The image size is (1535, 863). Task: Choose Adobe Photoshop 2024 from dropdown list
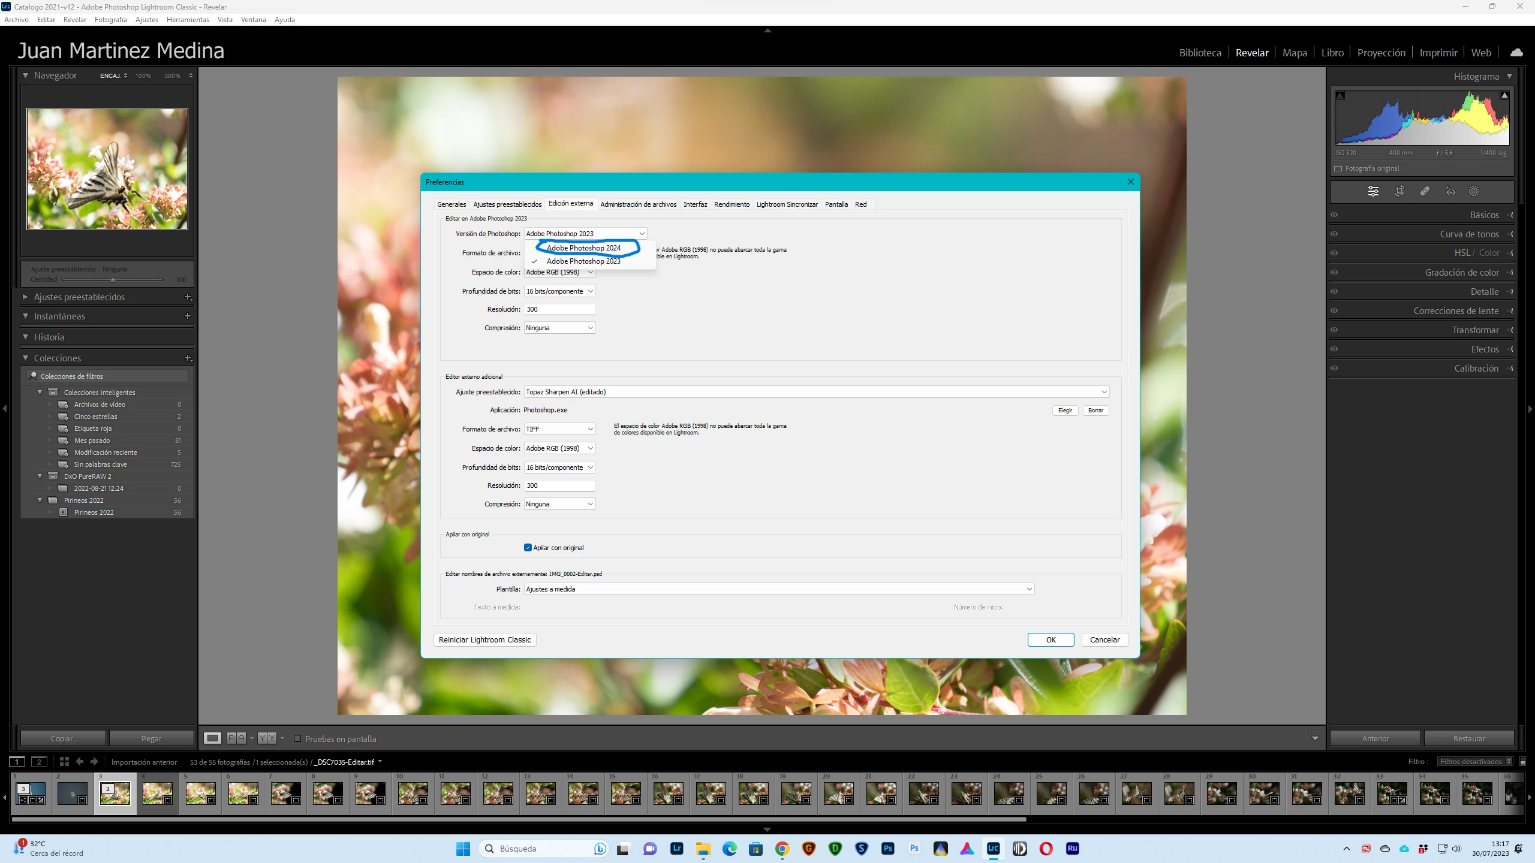(x=583, y=248)
